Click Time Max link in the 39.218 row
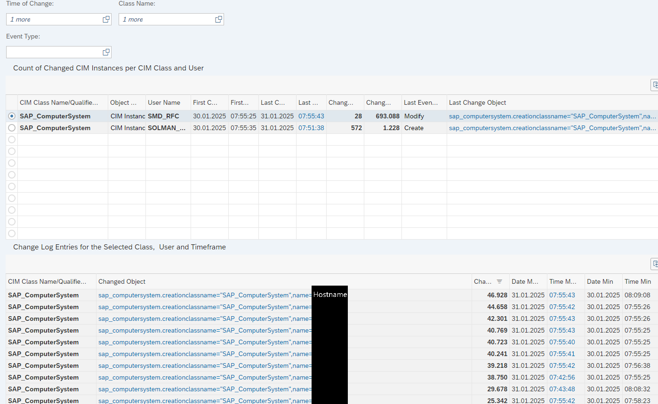The height and width of the screenshot is (404, 658). tap(562, 365)
